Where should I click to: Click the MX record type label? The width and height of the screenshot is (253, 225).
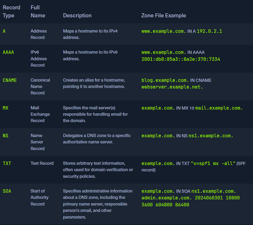coord(6,108)
